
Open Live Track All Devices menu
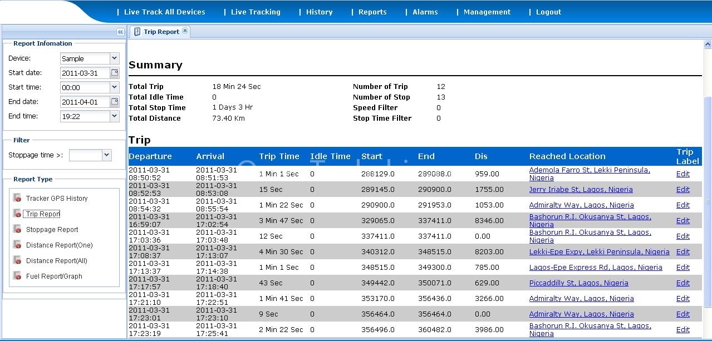pyautogui.click(x=164, y=12)
